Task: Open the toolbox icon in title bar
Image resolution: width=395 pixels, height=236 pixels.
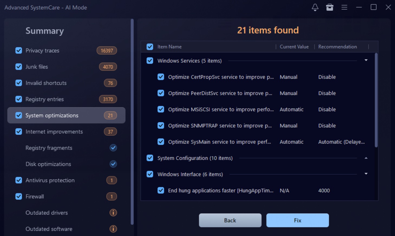Action: [329, 7]
